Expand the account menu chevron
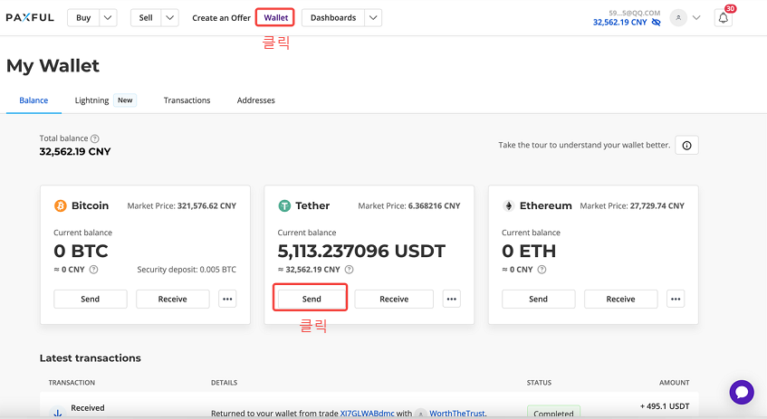Screen dimensions: 767x419 (x=696, y=17)
